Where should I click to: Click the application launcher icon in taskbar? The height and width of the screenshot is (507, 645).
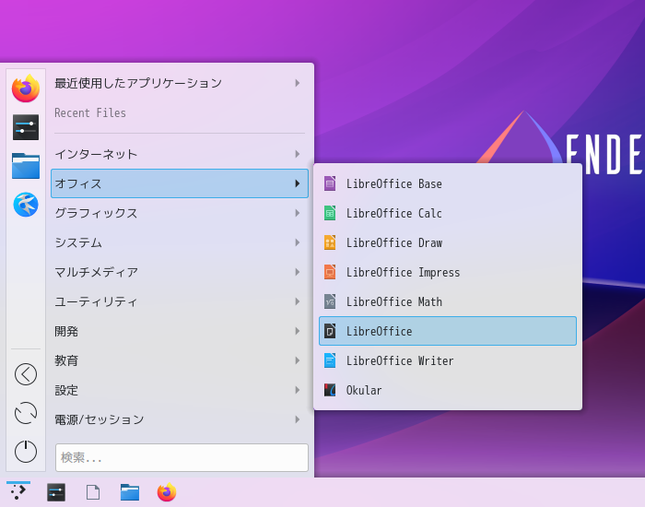click(18, 491)
